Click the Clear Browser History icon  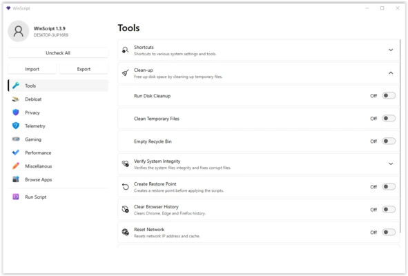pyautogui.click(x=126, y=209)
